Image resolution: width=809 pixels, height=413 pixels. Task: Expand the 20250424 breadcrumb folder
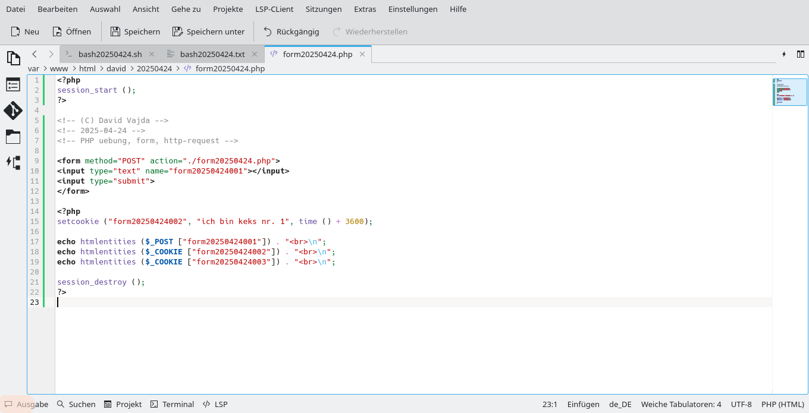click(x=154, y=68)
